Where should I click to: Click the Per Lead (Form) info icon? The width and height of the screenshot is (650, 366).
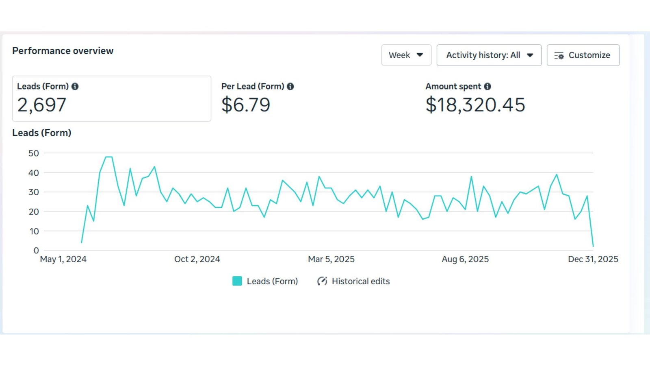[x=290, y=86]
